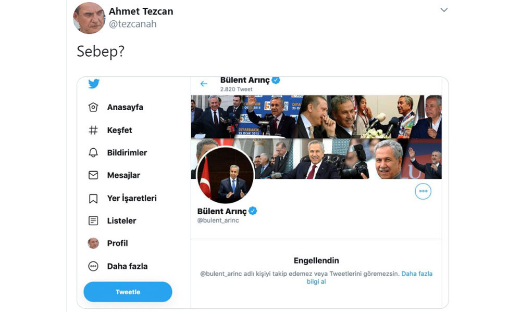
Task: Open the three-dots profile options button
Action: 423,191
